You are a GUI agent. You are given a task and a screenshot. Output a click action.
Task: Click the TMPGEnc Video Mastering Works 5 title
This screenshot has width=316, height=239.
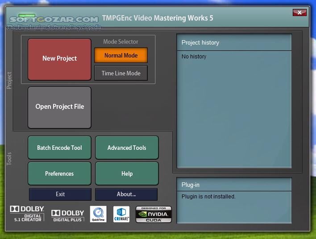tap(158, 18)
